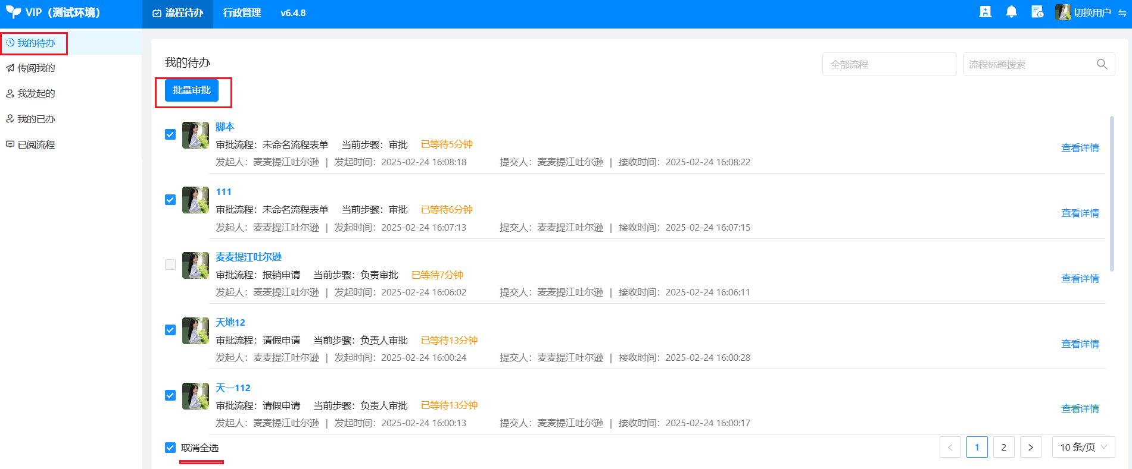
Task: Open 查看详情 for item 111
Action: (1080, 213)
